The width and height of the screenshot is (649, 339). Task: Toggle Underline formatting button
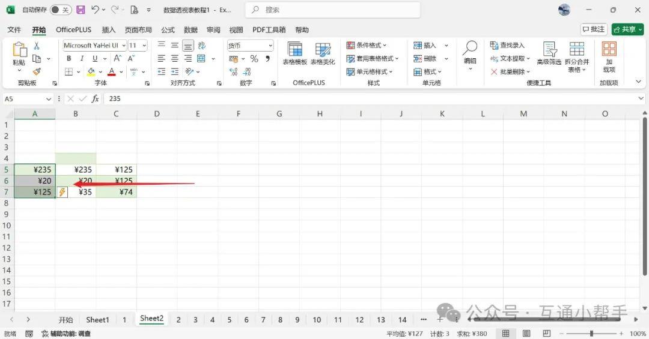(x=95, y=59)
